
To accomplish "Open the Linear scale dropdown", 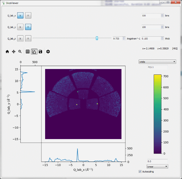I will [157, 167].
